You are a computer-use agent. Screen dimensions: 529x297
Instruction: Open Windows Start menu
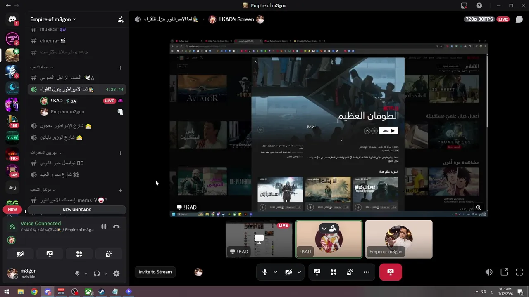(x=7, y=292)
